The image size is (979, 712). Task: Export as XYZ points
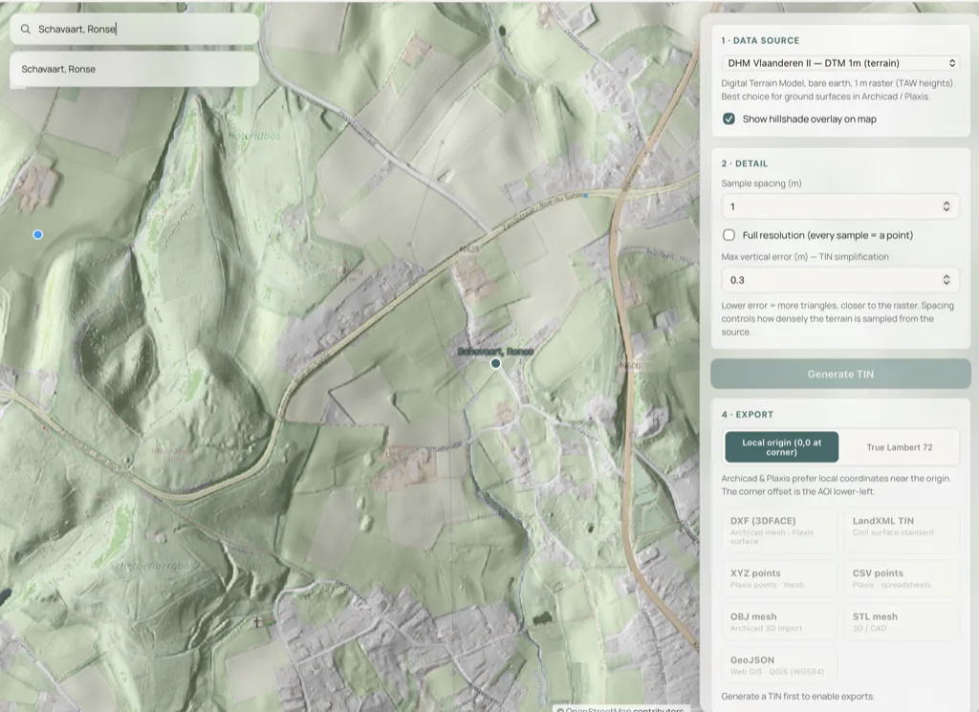pyautogui.click(x=779, y=578)
